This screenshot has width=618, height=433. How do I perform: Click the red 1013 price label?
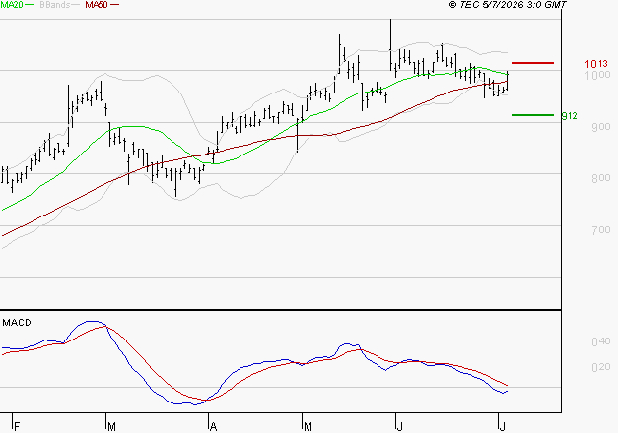(x=596, y=64)
